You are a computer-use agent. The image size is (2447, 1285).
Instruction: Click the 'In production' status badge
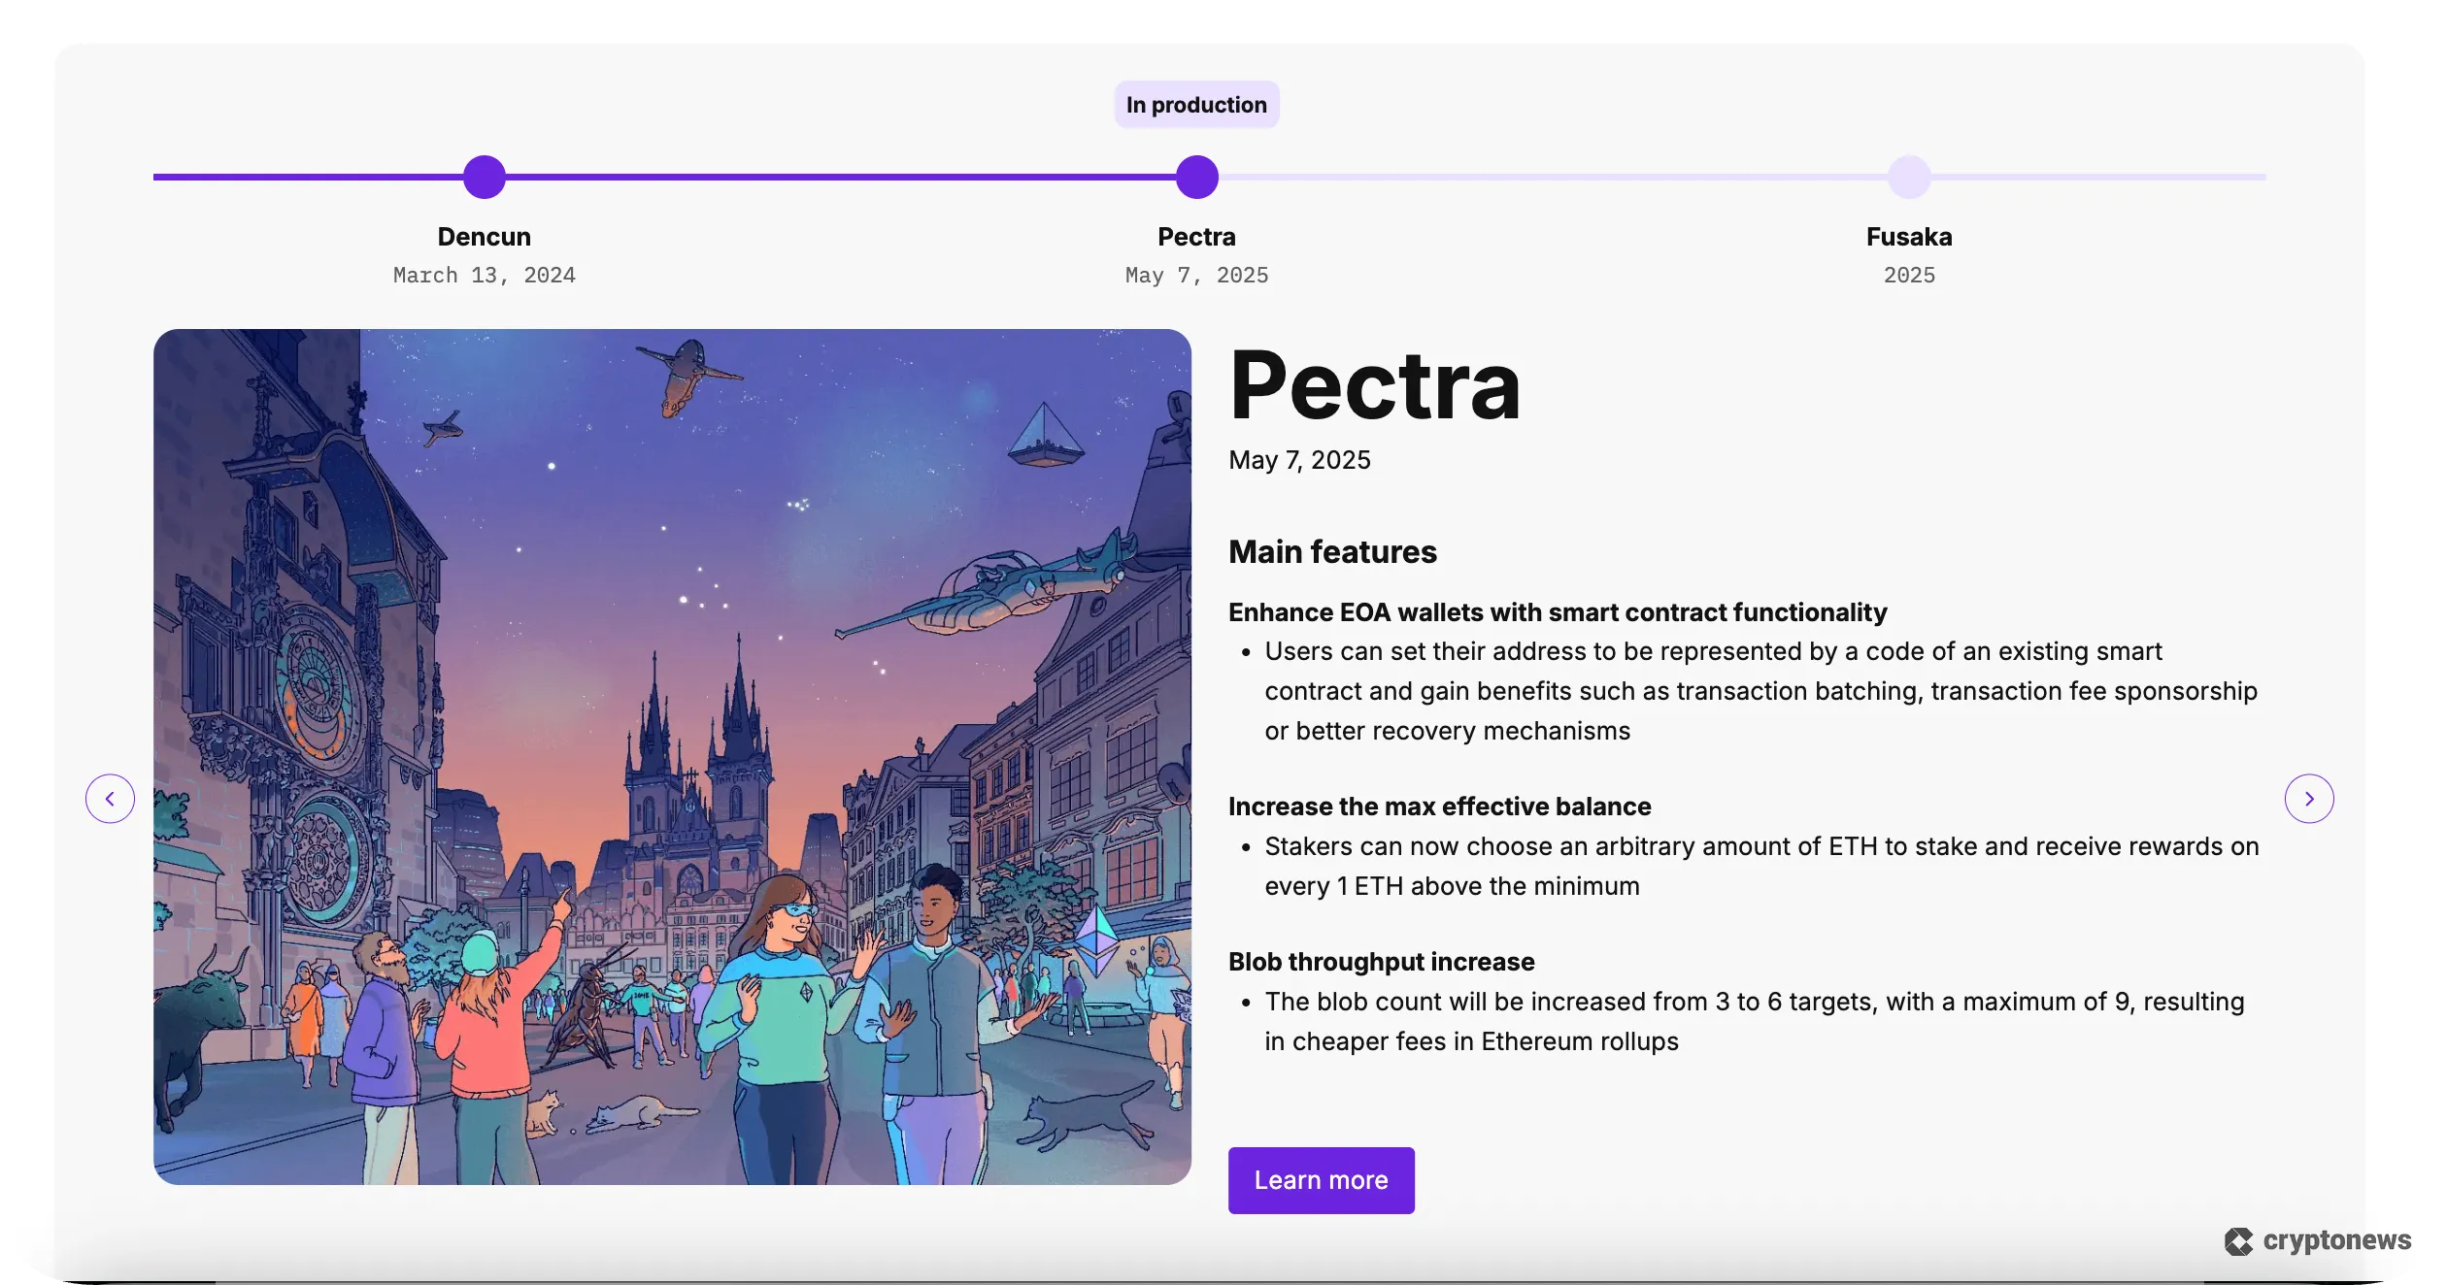[x=1196, y=104]
